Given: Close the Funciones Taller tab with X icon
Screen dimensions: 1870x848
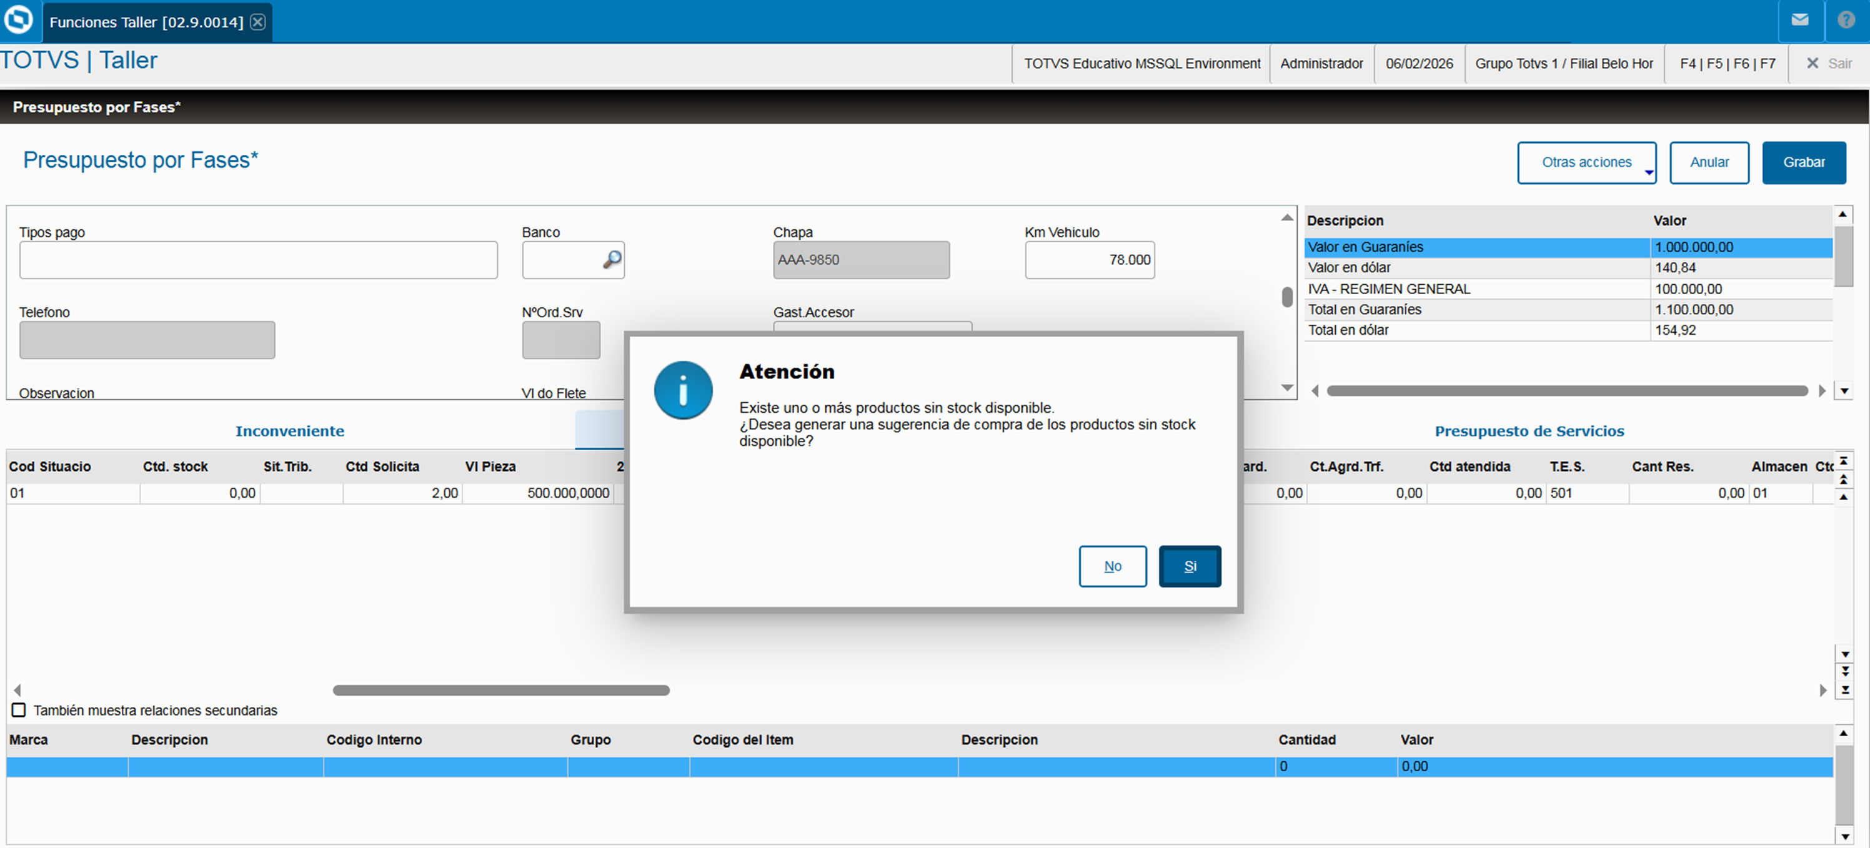Looking at the screenshot, I should click(x=257, y=22).
